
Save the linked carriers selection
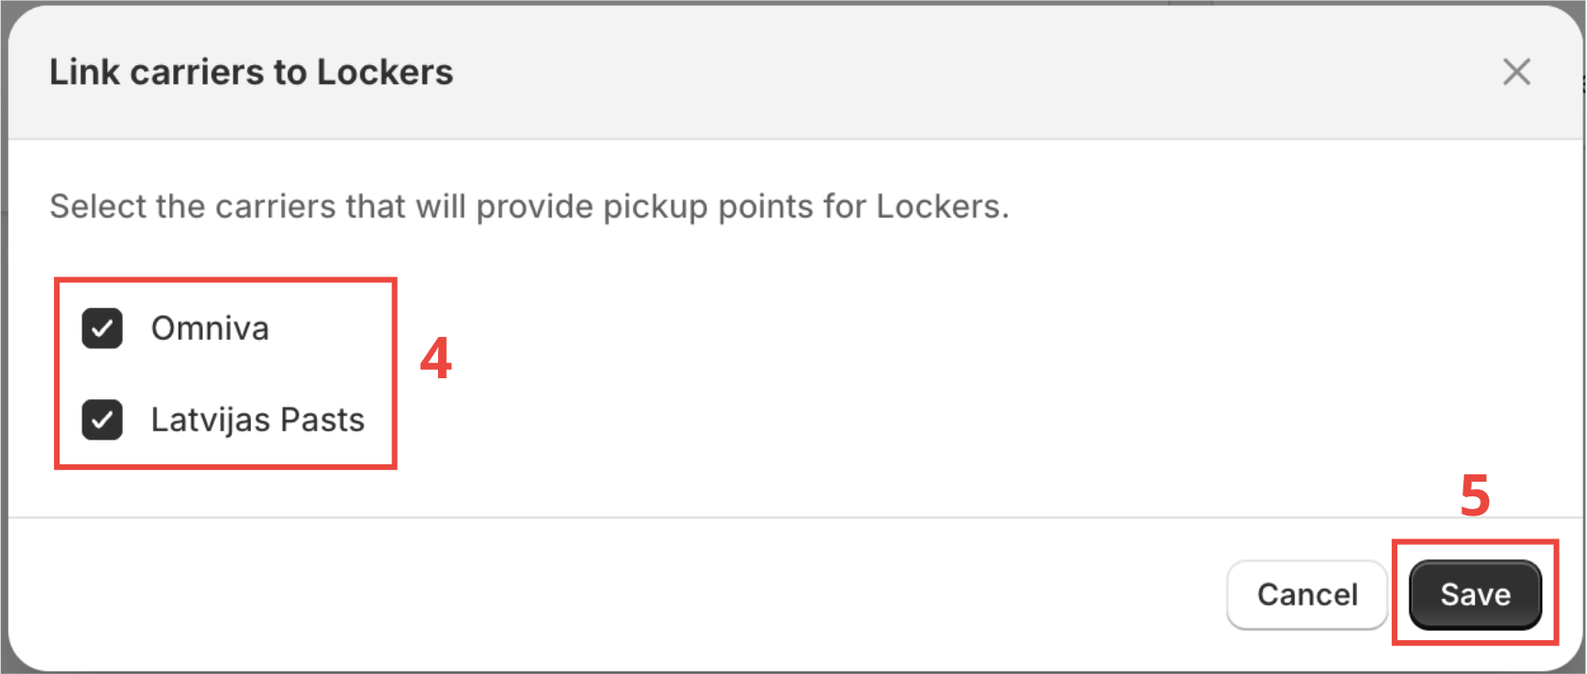pyautogui.click(x=1474, y=595)
